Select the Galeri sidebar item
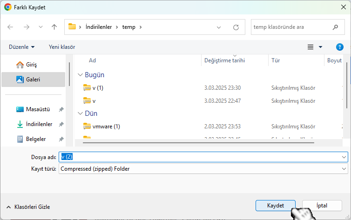The image size is (351, 220). pyautogui.click(x=33, y=80)
